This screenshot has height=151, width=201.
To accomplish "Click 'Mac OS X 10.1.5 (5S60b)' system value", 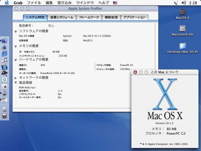I will tap(97, 36).
